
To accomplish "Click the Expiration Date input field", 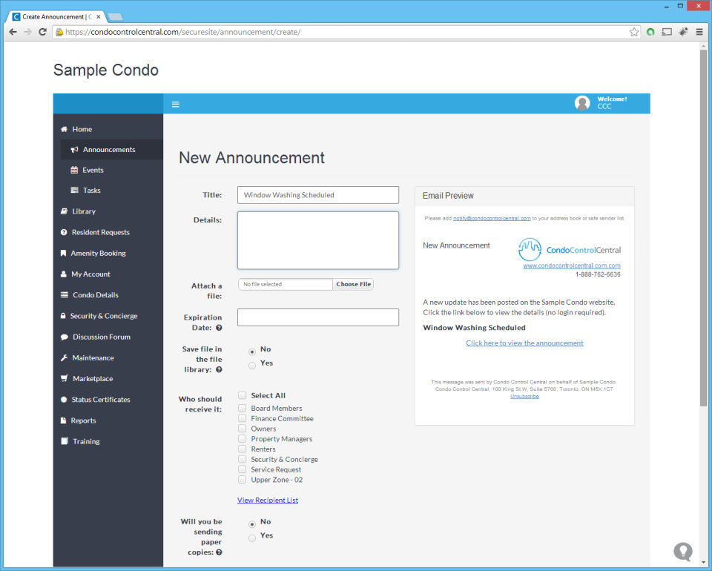I will point(318,317).
